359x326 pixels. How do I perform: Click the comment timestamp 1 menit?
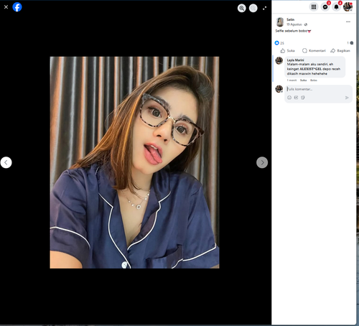click(x=292, y=80)
